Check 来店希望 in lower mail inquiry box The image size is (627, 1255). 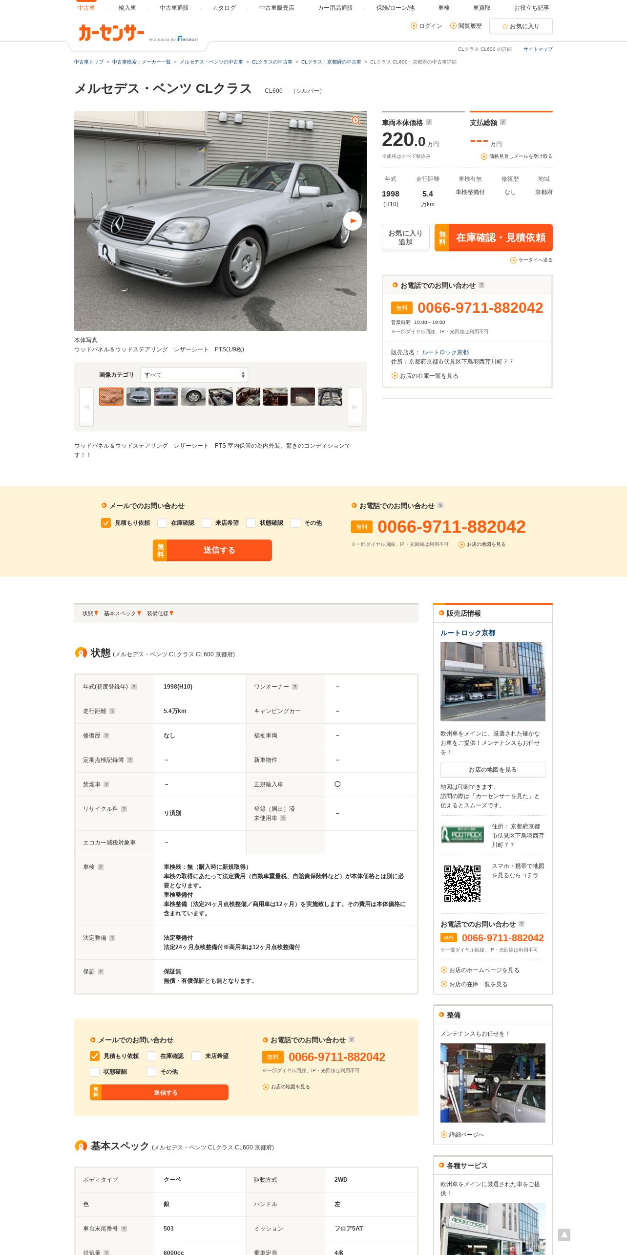coord(196,1056)
